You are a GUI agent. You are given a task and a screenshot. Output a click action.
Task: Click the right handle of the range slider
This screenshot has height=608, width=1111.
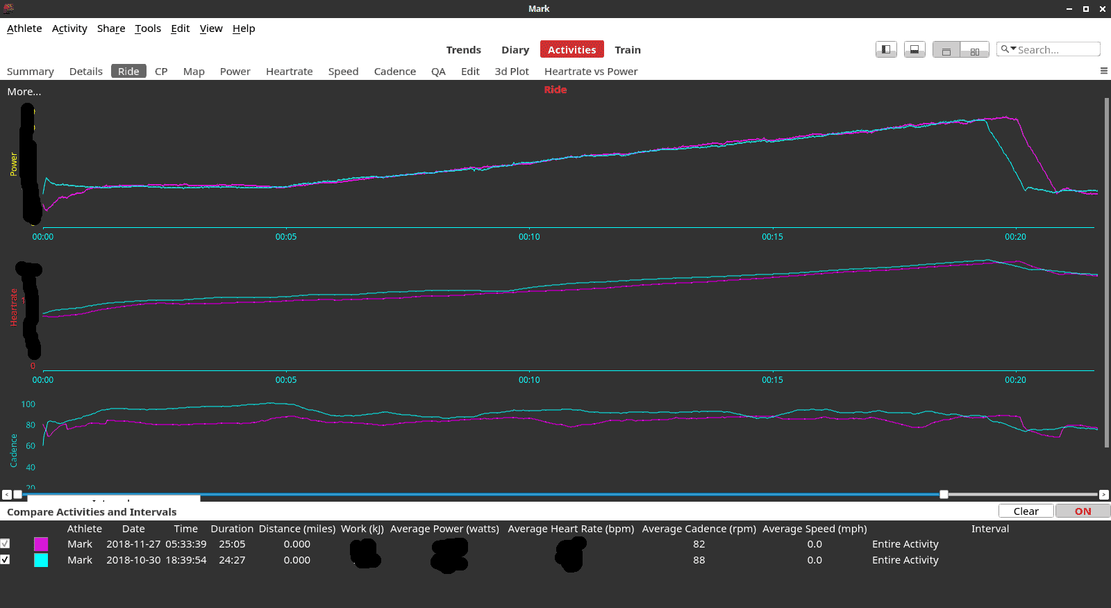pos(944,495)
